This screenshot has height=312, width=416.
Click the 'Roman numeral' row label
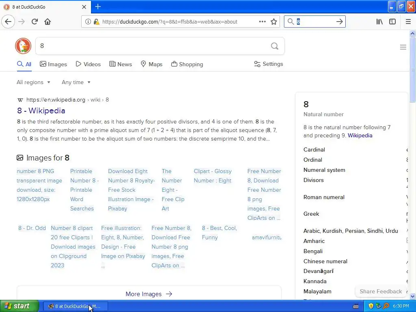[x=324, y=197]
